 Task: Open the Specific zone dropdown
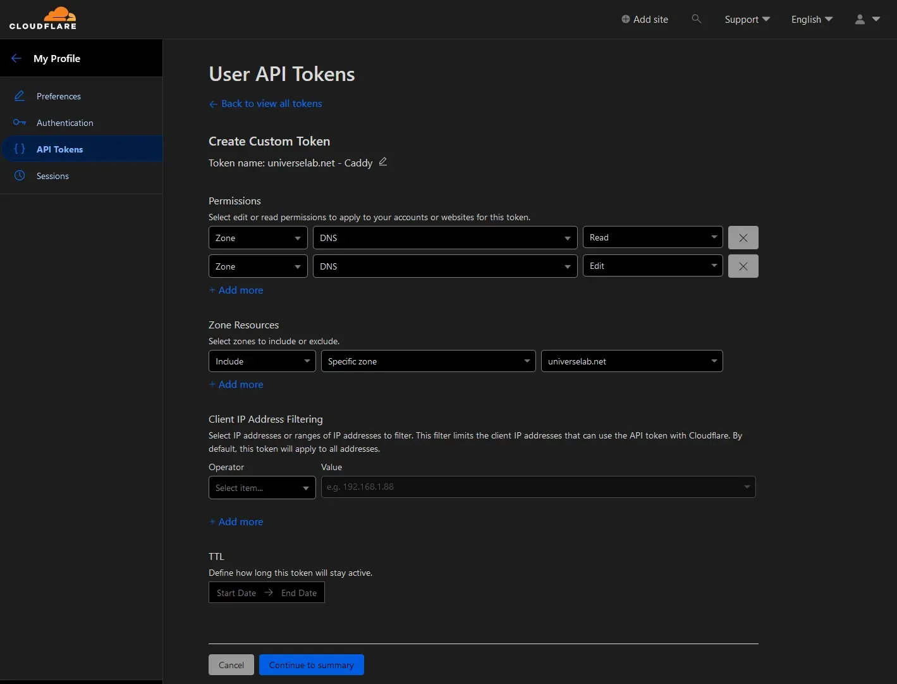tap(429, 361)
